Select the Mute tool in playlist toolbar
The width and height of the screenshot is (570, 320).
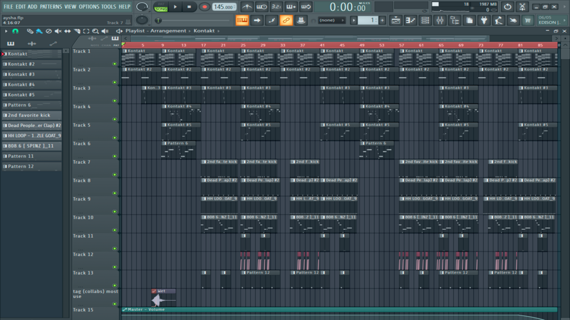[x=58, y=31]
